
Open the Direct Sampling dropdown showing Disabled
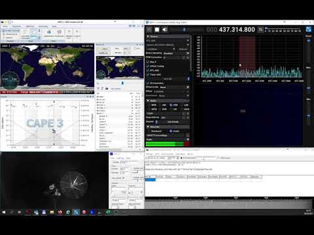pos(176,54)
